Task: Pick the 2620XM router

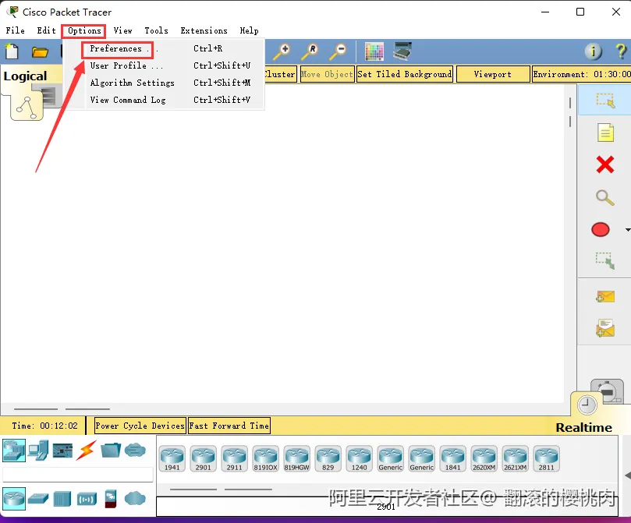Action: (x=484, y=458)
